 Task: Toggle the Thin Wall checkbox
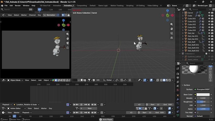coord(198,113)
